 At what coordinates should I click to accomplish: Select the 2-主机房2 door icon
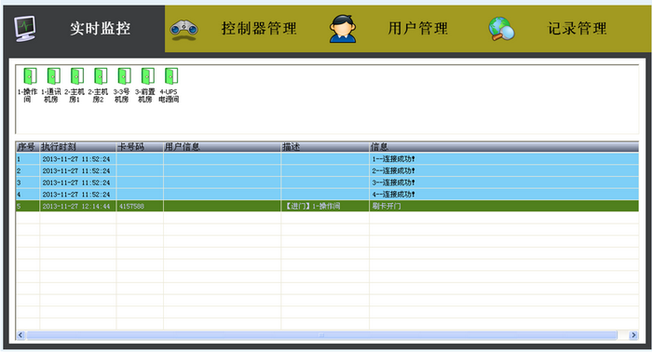[x=101, y=76]
